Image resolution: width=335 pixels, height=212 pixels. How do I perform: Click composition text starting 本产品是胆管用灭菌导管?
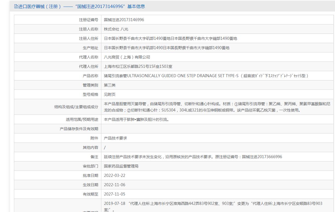pos(217,107)
